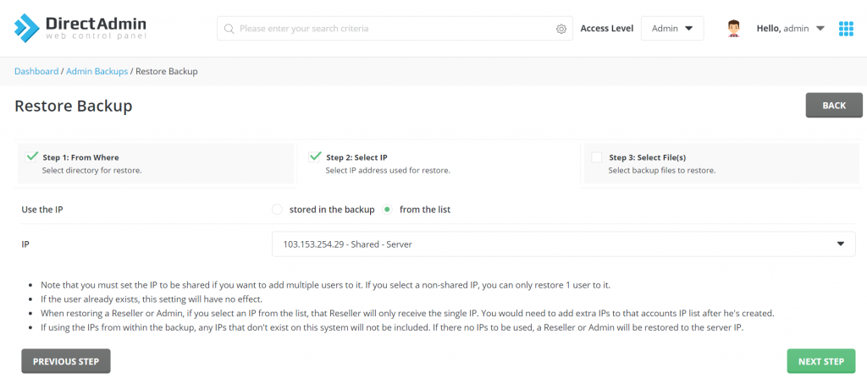Screen dimensions: 867x378
Task: Open search settings gear icon
Action: point(561,29)
